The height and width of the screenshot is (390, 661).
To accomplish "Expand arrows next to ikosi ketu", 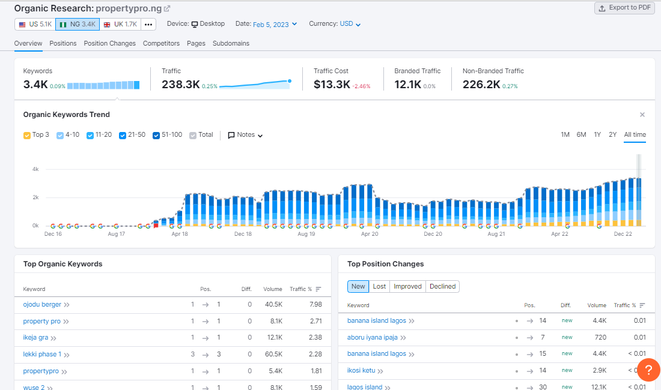I will point(380,371).
